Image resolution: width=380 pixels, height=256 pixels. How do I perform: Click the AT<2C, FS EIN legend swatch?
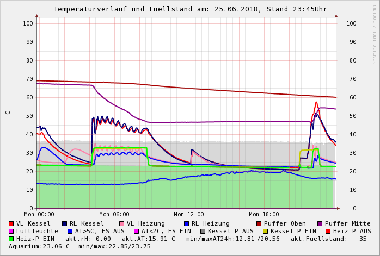136,231
